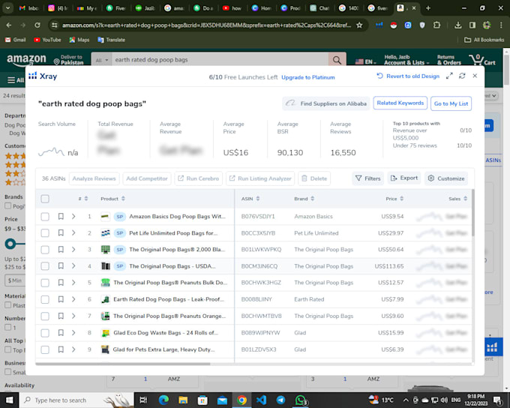Check The Original Poop Bags USDA row
Viewport: 510px width, 408px height.
[x=45, y=266]
